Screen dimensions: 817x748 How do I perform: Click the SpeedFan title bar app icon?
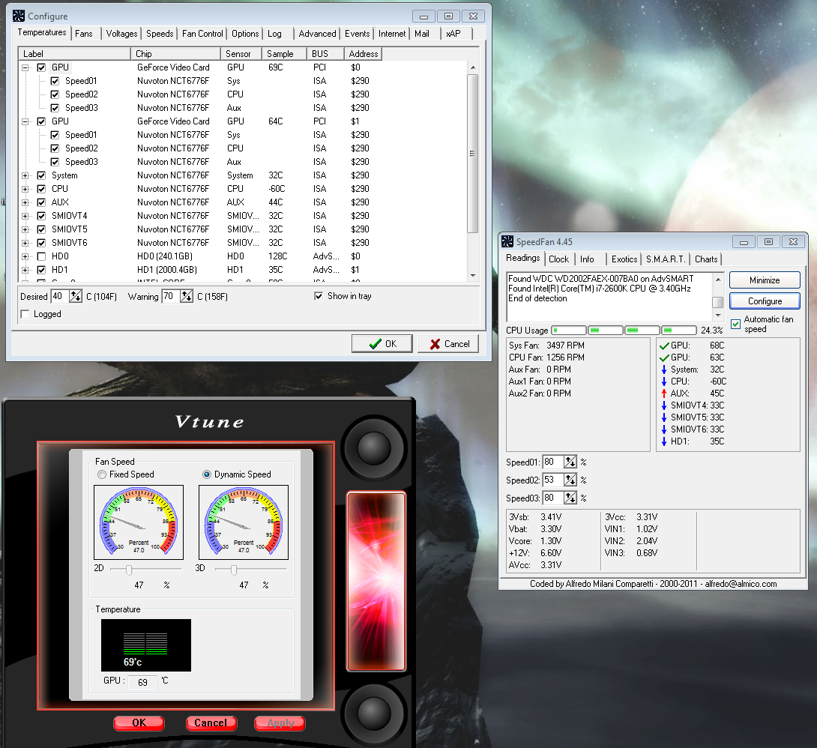507,241
